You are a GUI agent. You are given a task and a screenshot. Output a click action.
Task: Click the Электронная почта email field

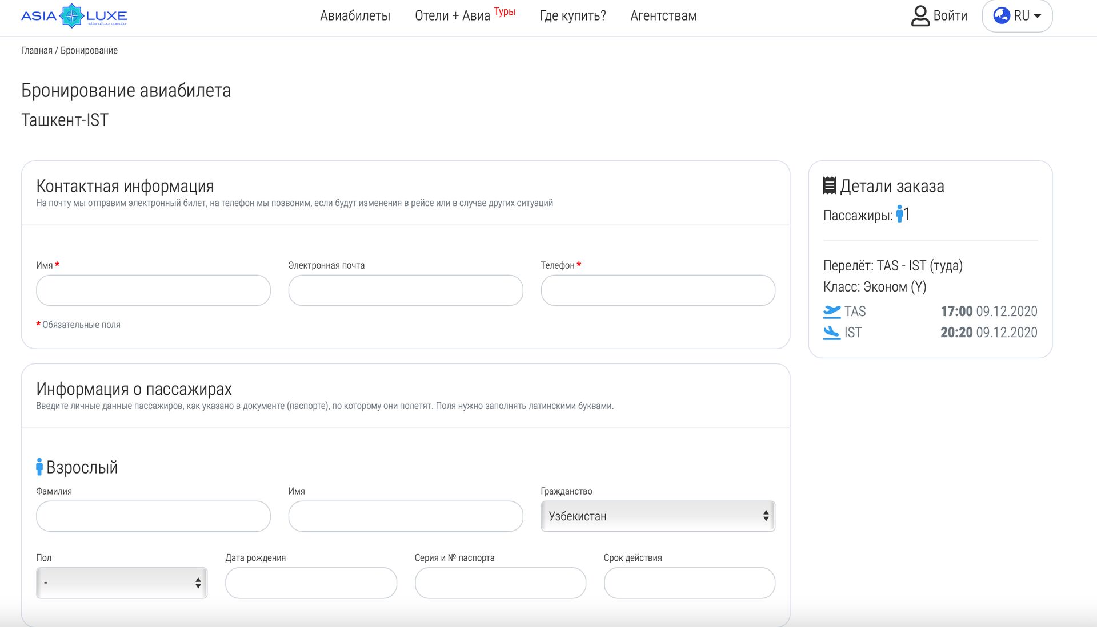pyautogui.click(x=405, y=290)
